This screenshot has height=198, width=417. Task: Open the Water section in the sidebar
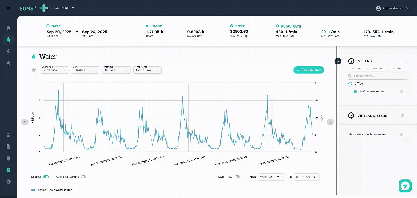(8, 40)
